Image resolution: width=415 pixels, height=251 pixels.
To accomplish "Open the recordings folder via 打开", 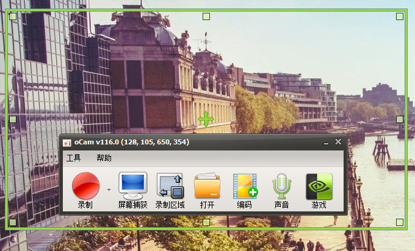I will 208,190.
